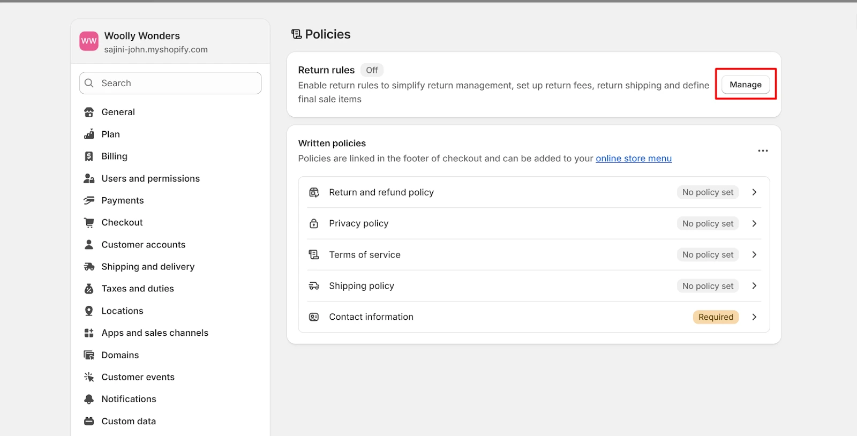857x436 pixels.
Task: Click the Policies heading icon
Action: (x=296, y=34)
